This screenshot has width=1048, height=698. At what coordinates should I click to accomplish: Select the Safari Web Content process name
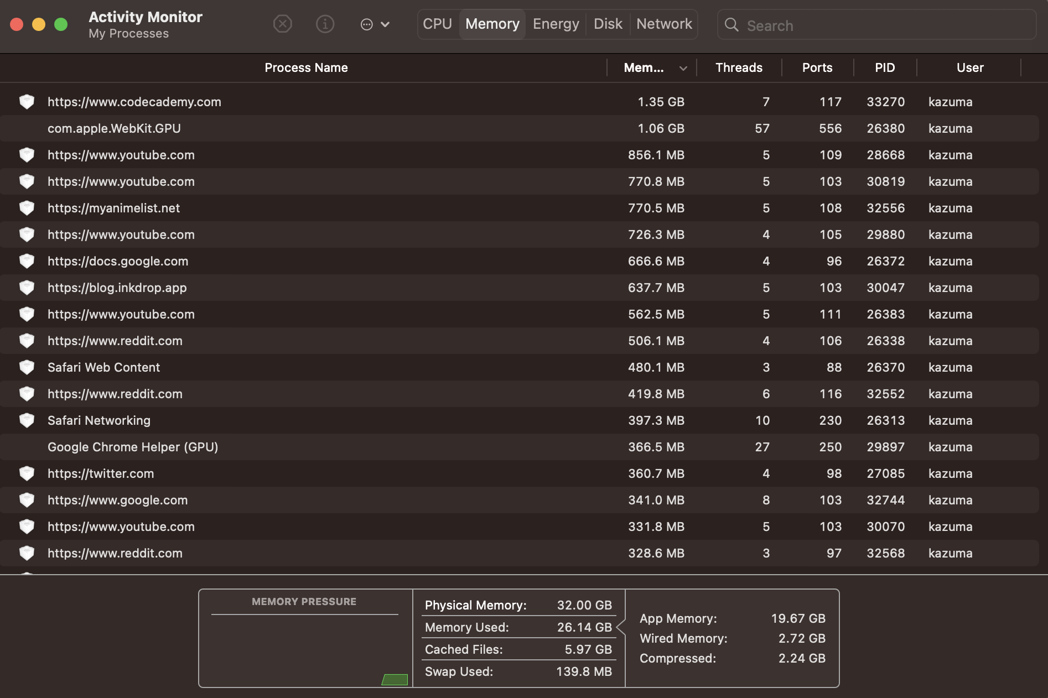[103, 367]
